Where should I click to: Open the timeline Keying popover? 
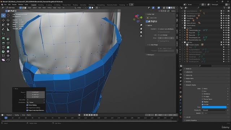[17, 115]
